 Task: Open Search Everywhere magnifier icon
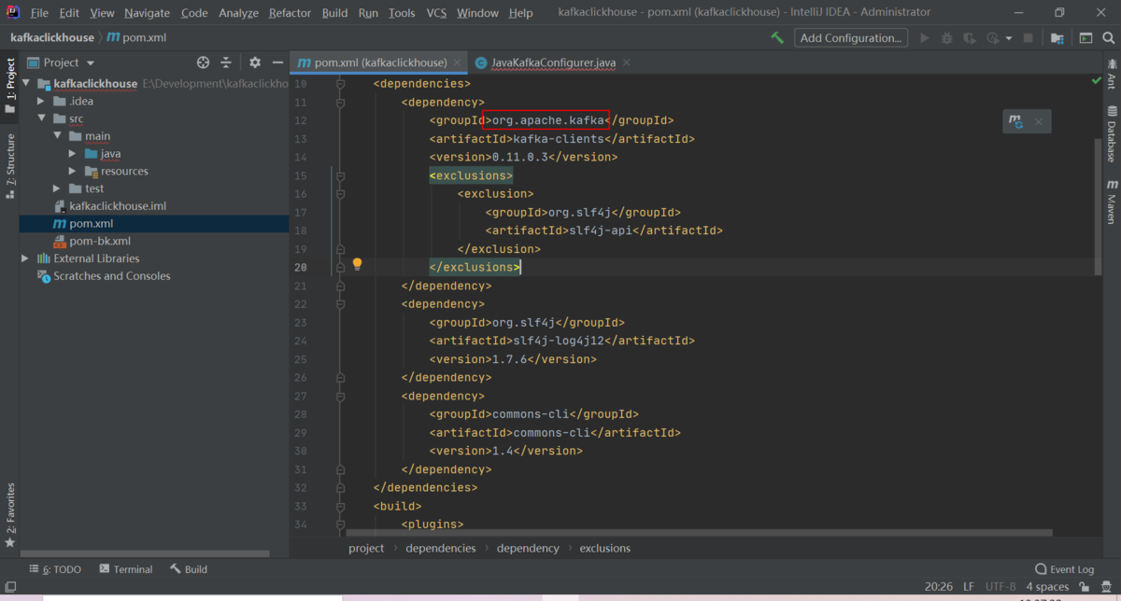1109,38
